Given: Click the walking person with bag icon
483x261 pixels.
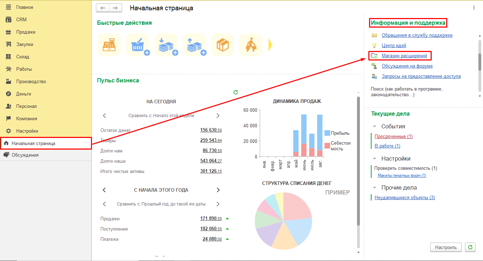Looking at the screenshot, I should [x=251, y=45].
